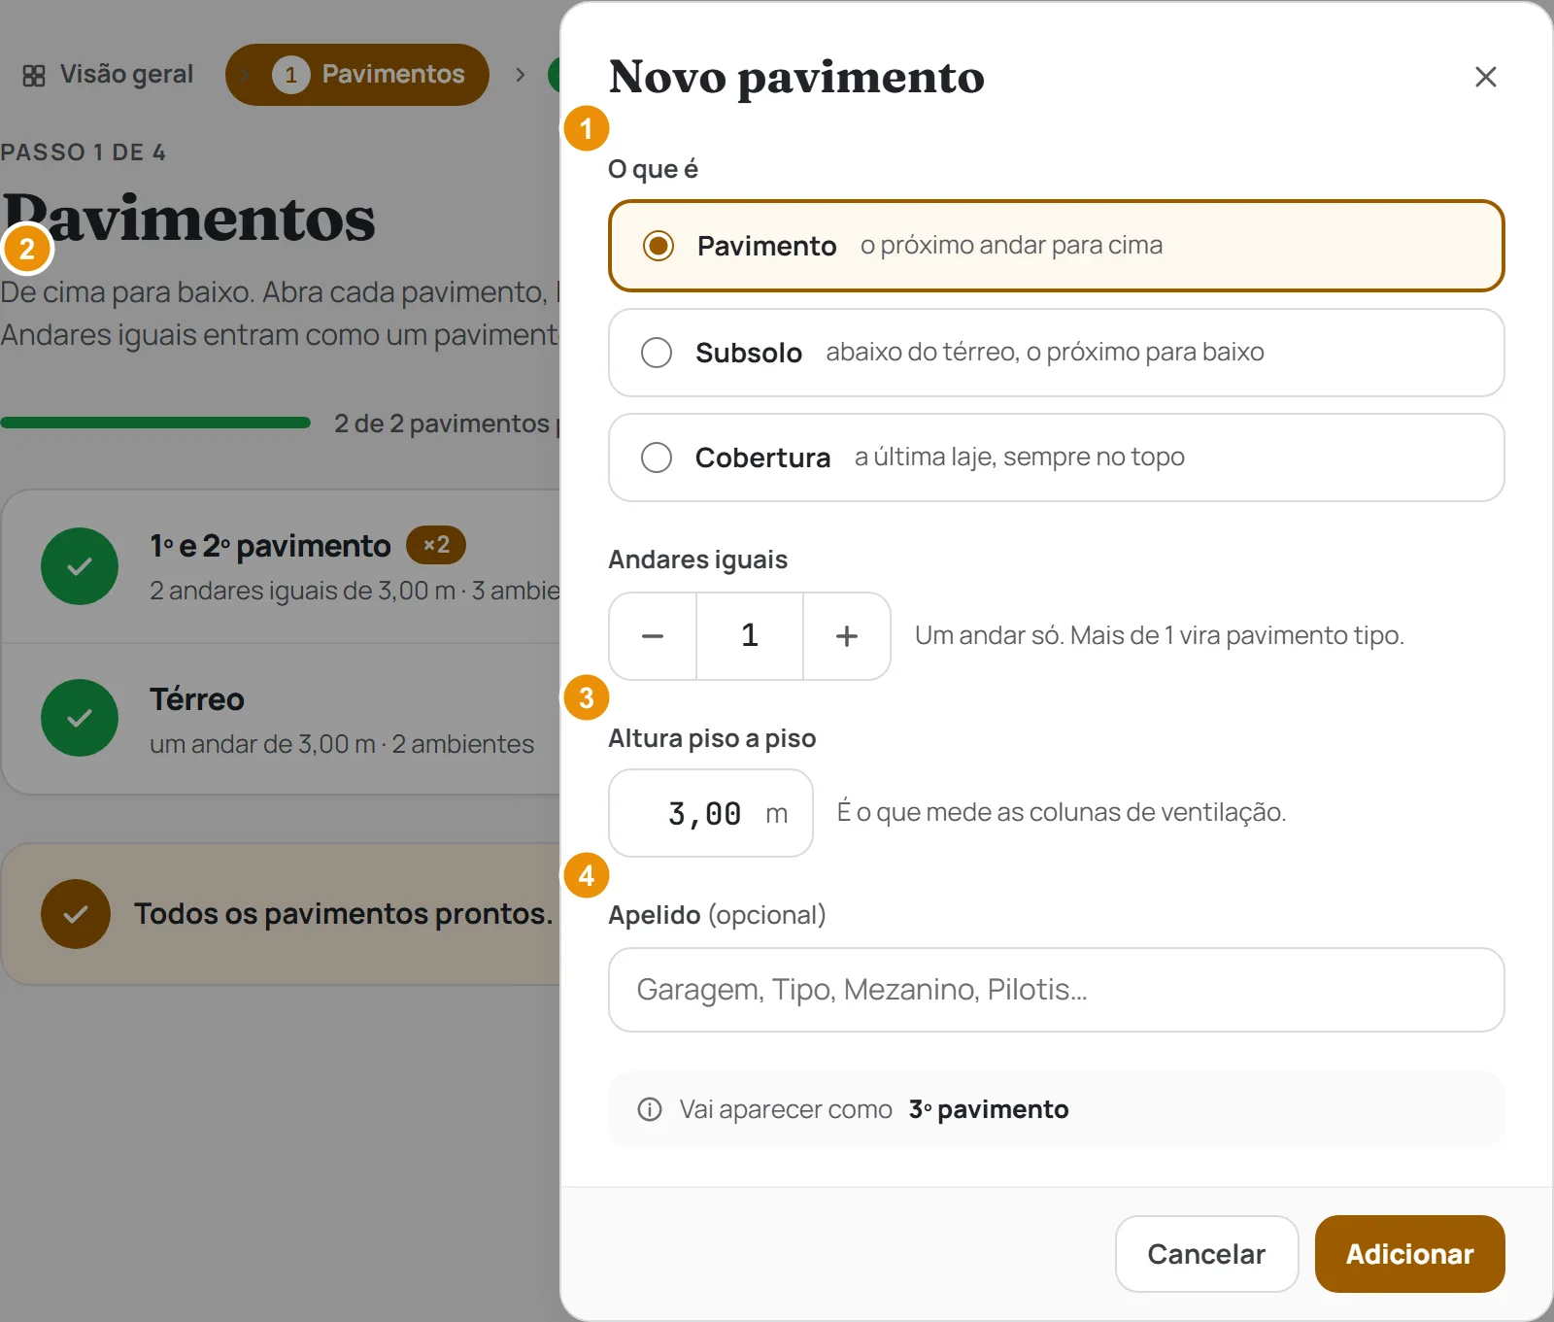Open Visão geral in the breadcrumb
This screenshot has height=1322, width=1554.
[108, 75]
